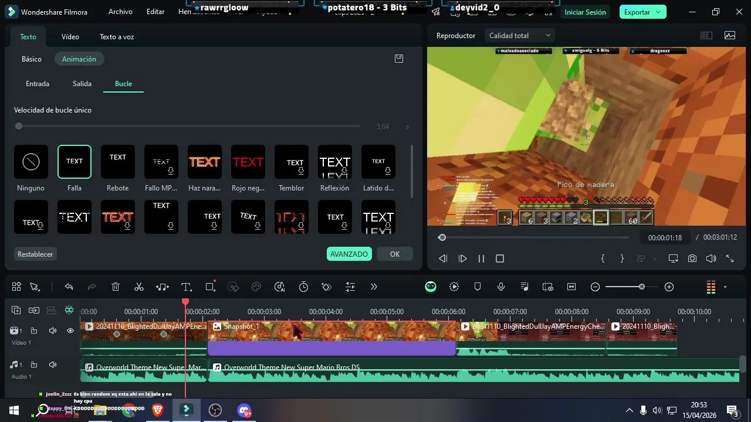The image size is (751, 422).
Task: Open the player image view icon
Action: [730, 36]
